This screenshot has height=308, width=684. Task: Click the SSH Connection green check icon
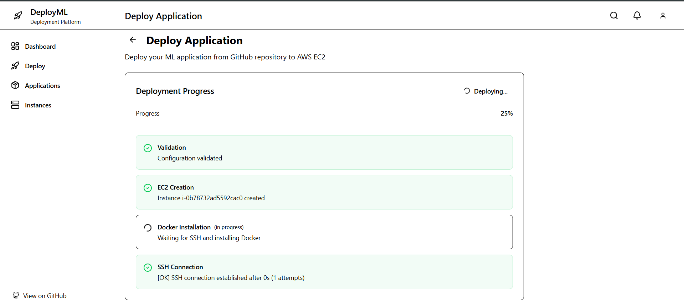pos(148,267)
